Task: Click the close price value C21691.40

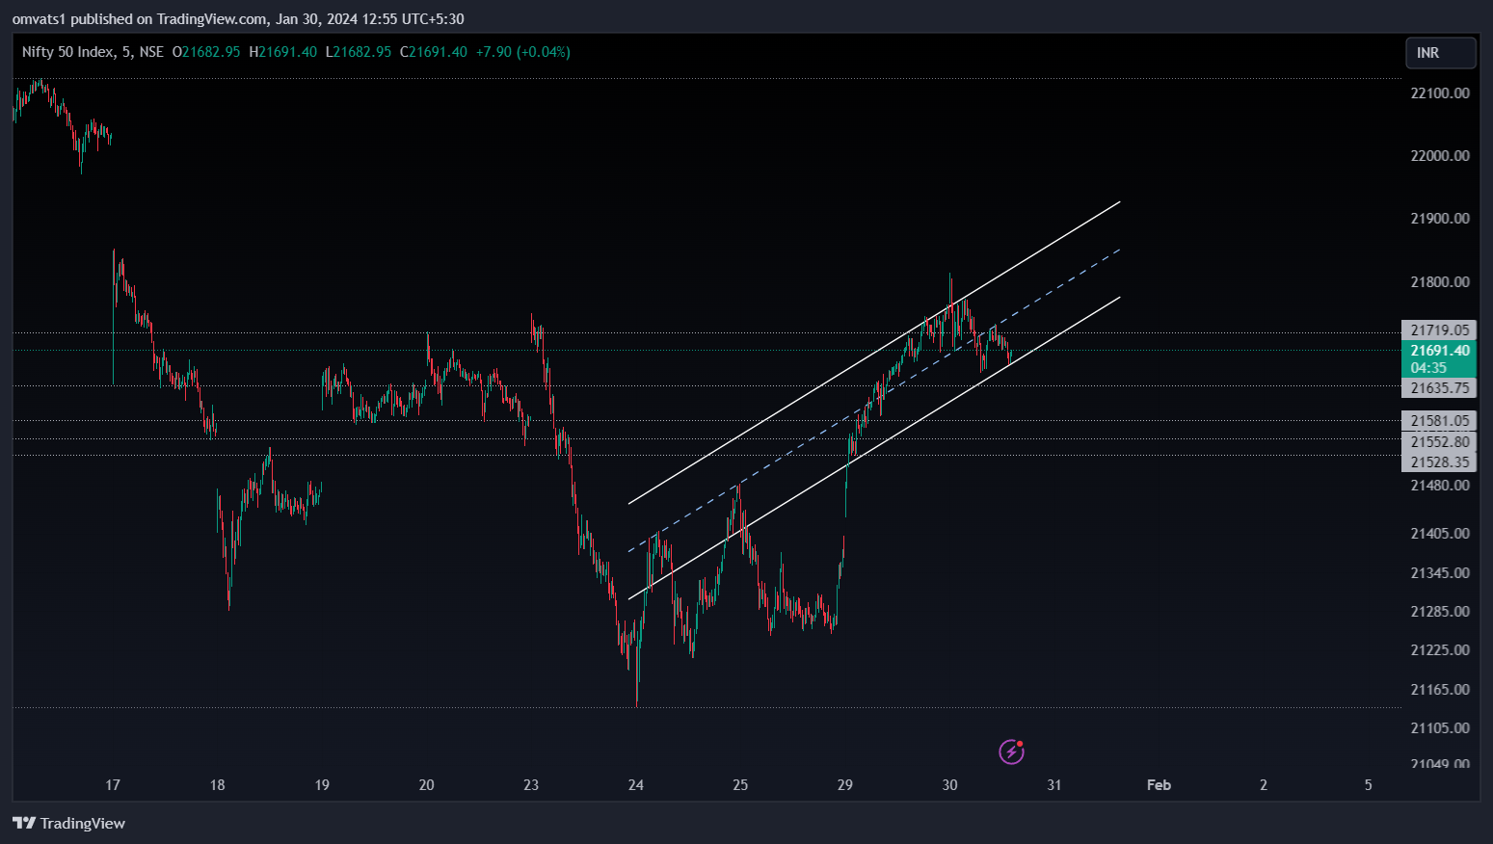Action: pos(434,52)
